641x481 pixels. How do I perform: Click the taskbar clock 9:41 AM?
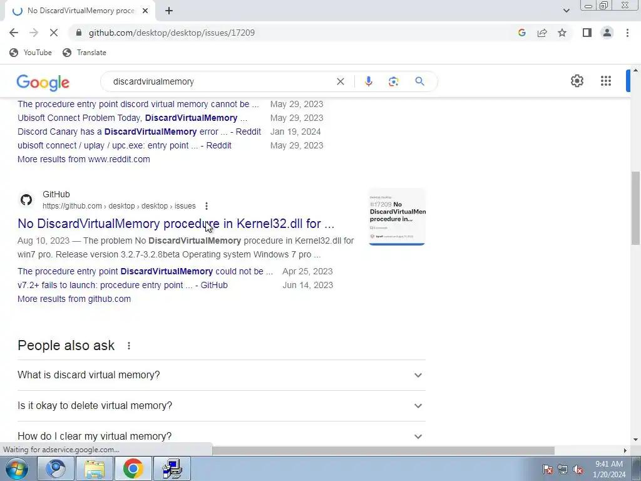(x=609, y=469)
